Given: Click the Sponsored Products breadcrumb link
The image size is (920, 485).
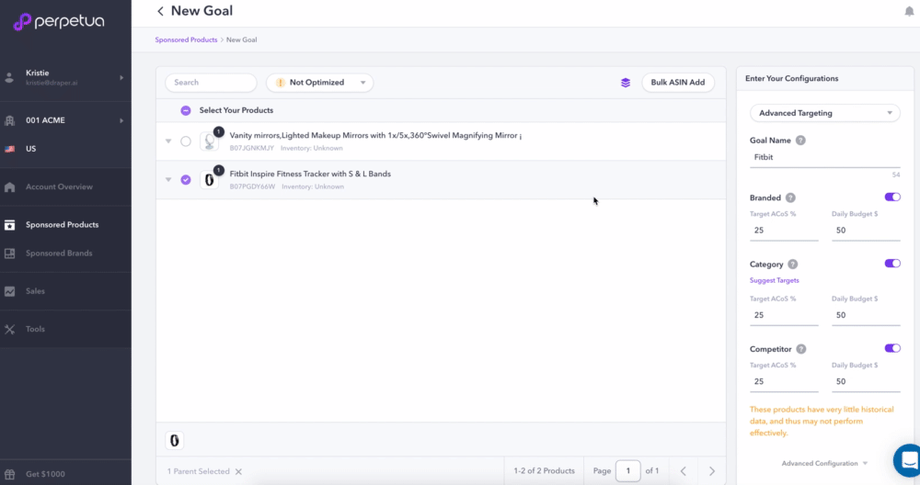Looking at the screenshot, I should [x=186, y=39].
